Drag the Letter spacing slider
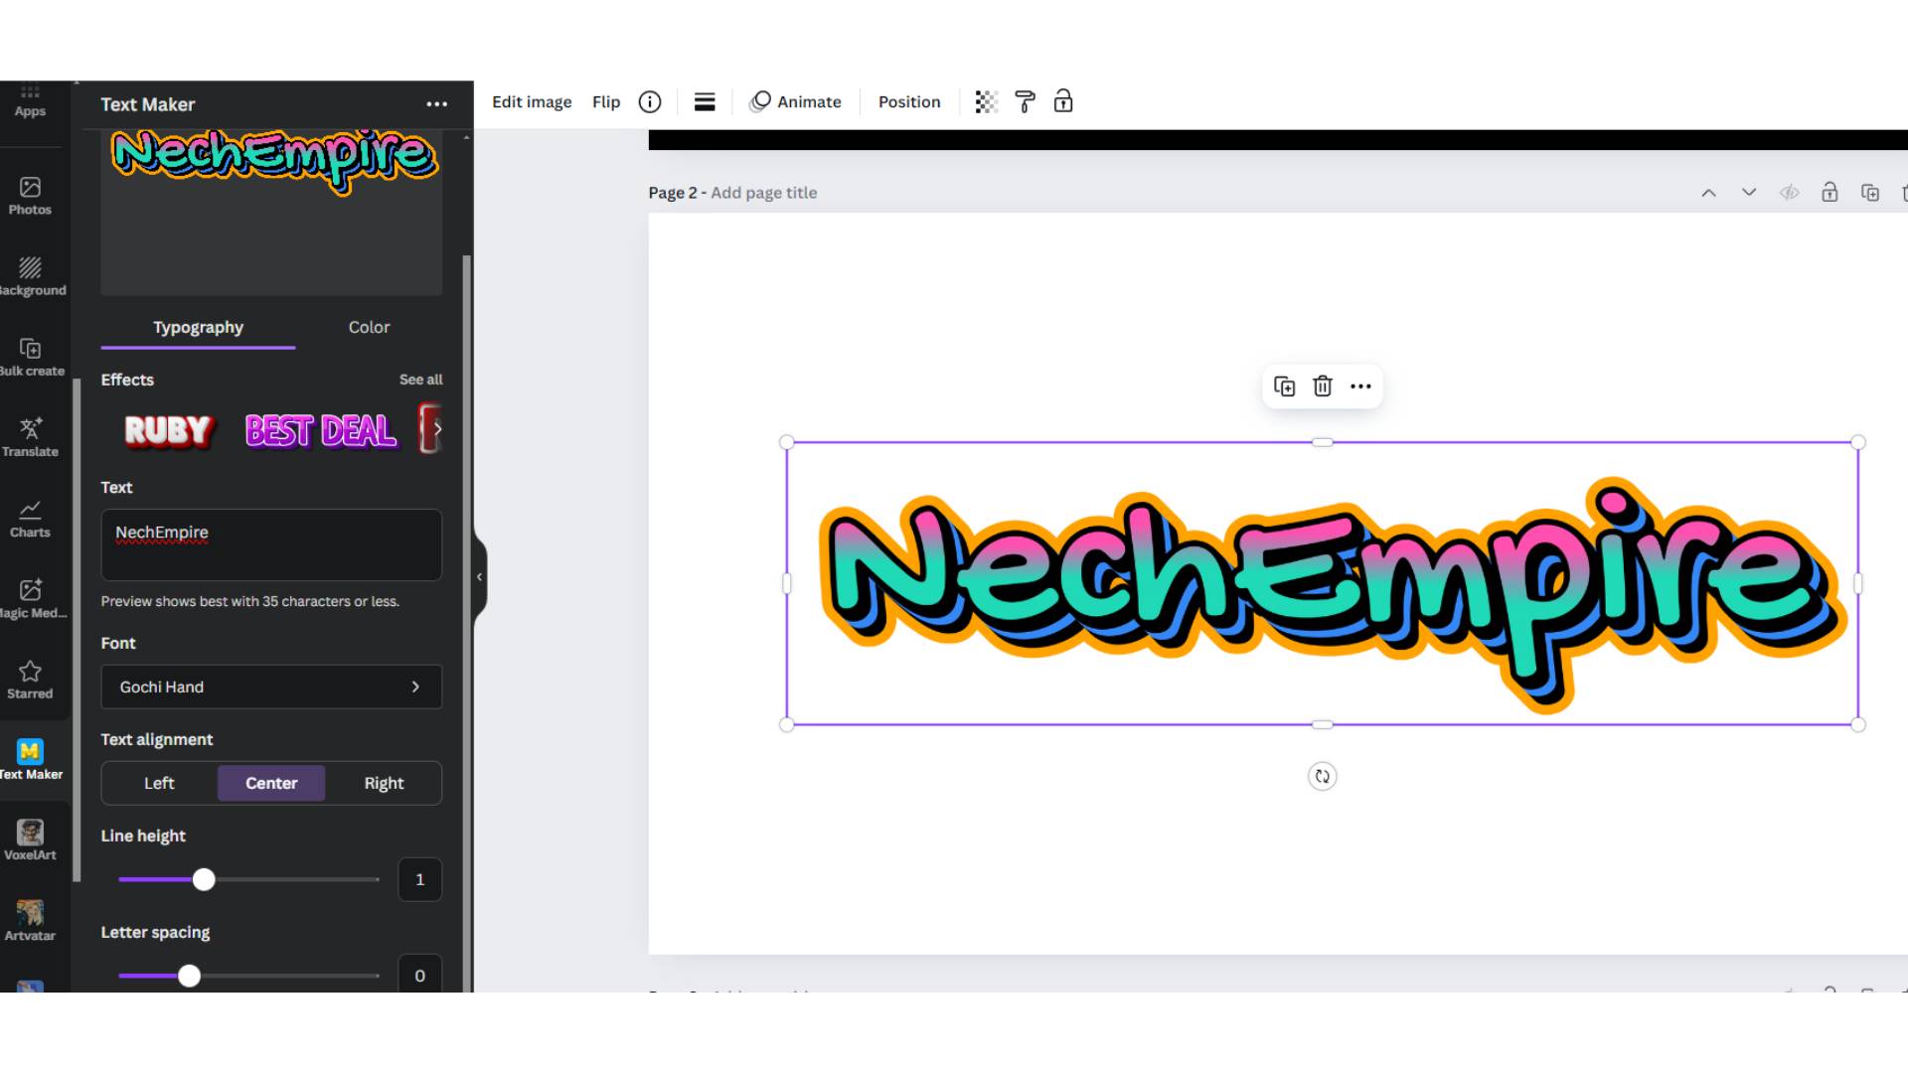This screenshot has width=1908, height=1073. (x=188, y=975)
